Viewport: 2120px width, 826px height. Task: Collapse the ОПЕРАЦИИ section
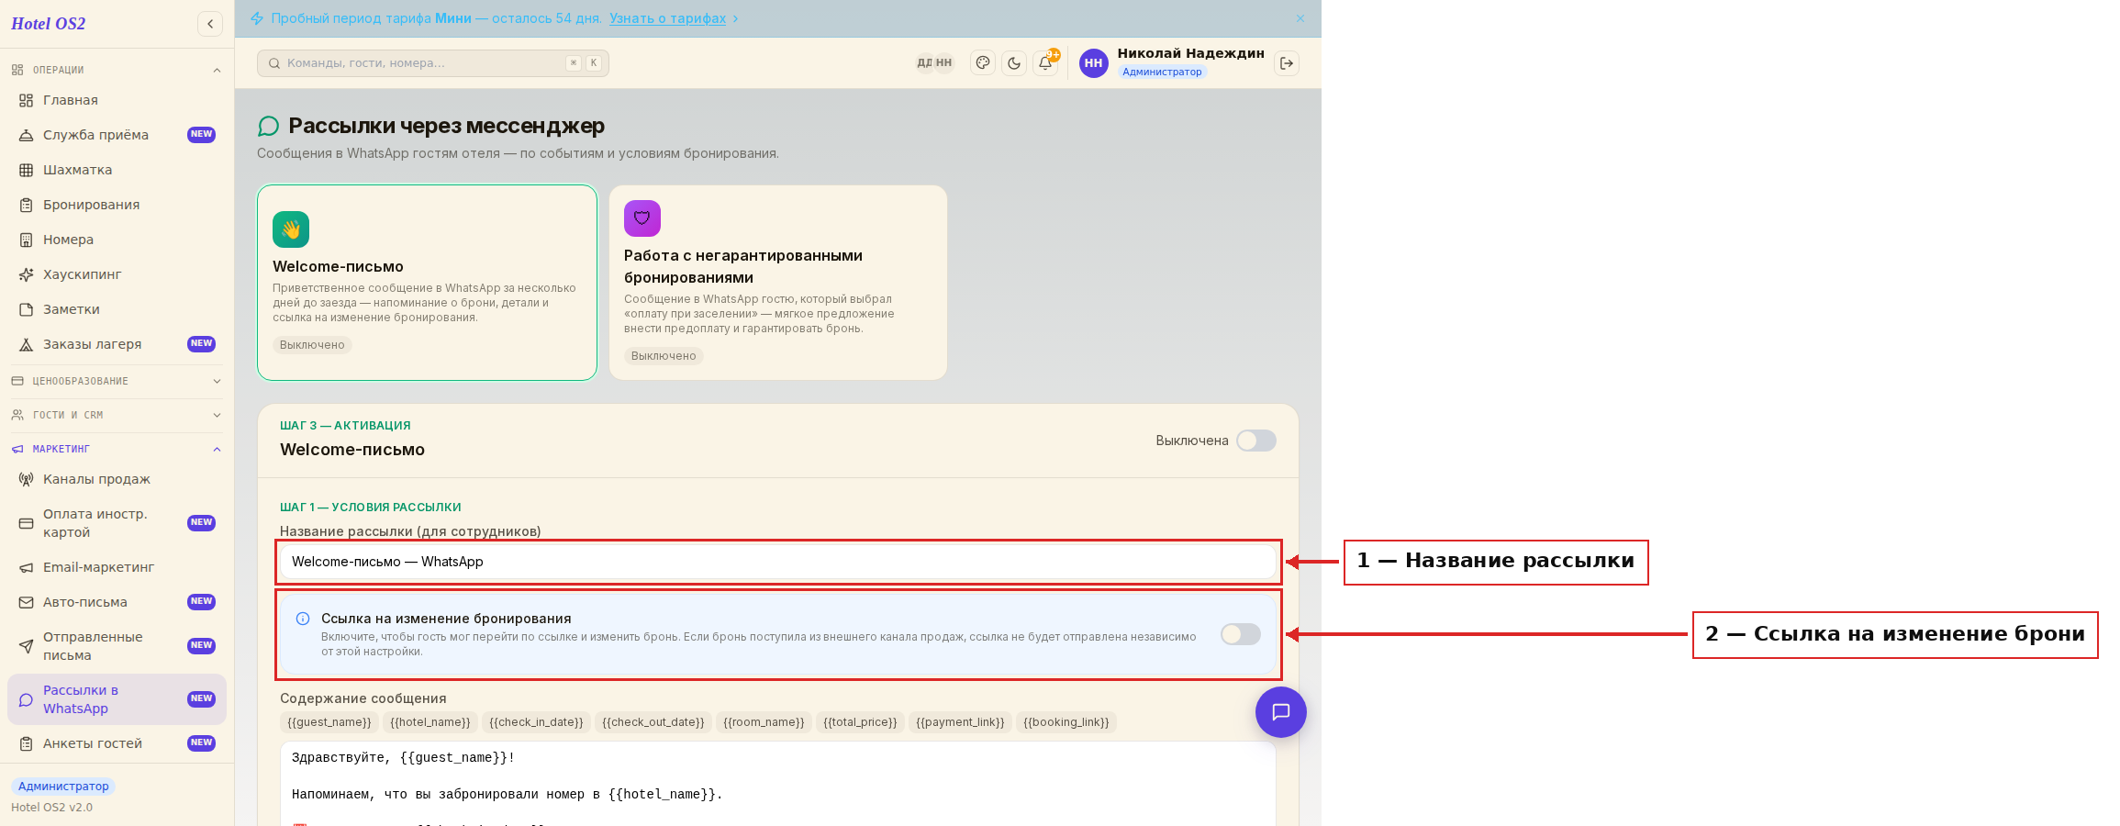click(117, 70)
